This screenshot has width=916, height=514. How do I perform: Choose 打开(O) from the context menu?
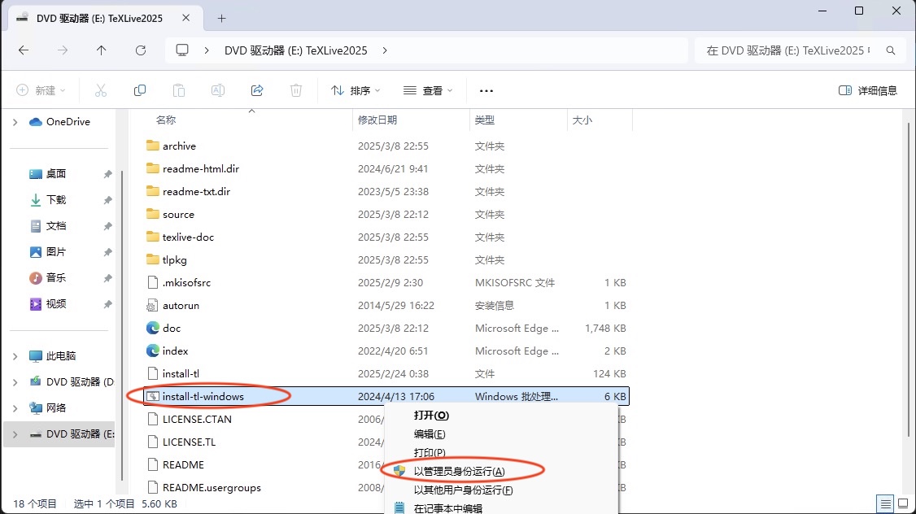(431, 416)
